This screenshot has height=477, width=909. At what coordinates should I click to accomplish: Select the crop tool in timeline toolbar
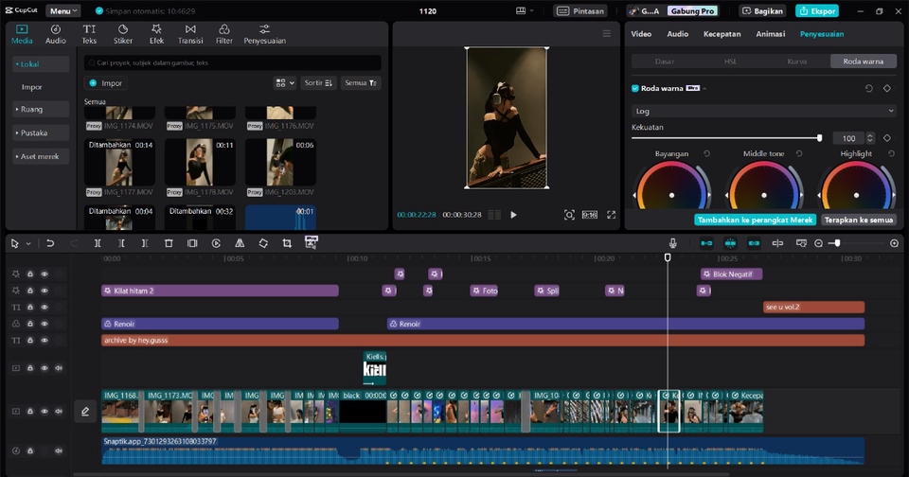287,243
